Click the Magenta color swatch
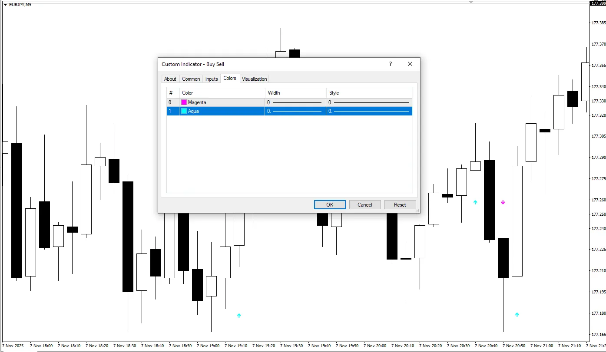Viewport: 606px width, 352px height. point(184,102)
